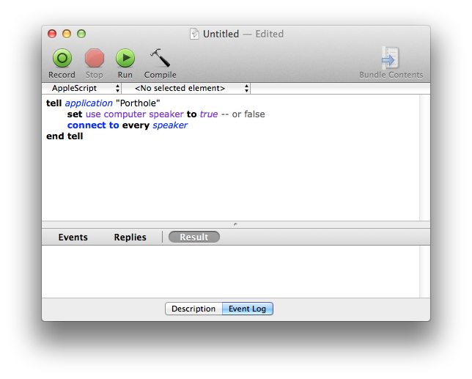This screenshot has width=472, height=379.
Task: Click the "Edited" status in title bar
Action: pos(270,34)
